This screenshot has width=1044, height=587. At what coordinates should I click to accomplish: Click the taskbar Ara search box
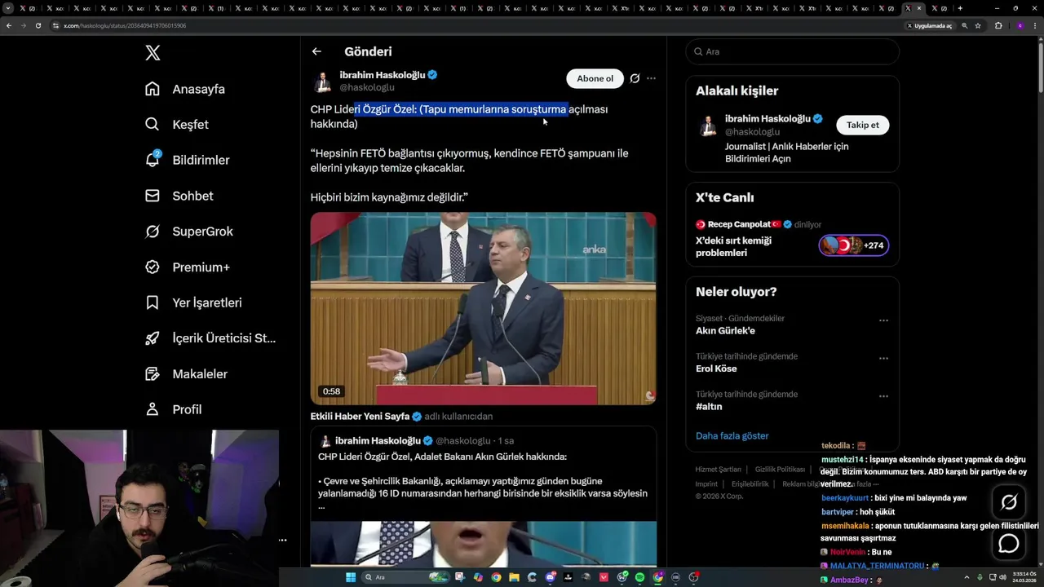[405, 577]
